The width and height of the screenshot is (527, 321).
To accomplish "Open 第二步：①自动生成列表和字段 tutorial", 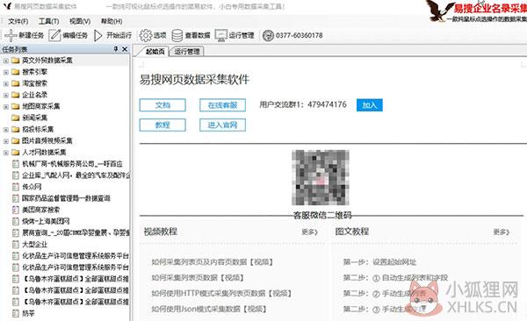I will 395,278.
